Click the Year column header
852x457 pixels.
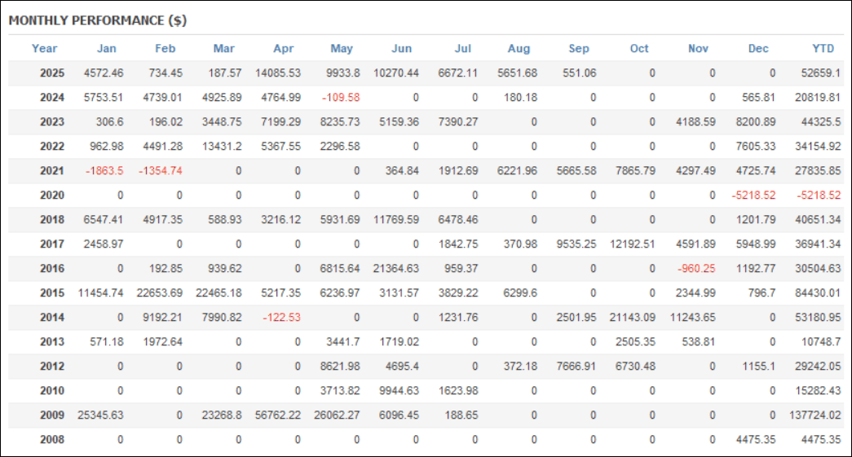click(45, 48)
